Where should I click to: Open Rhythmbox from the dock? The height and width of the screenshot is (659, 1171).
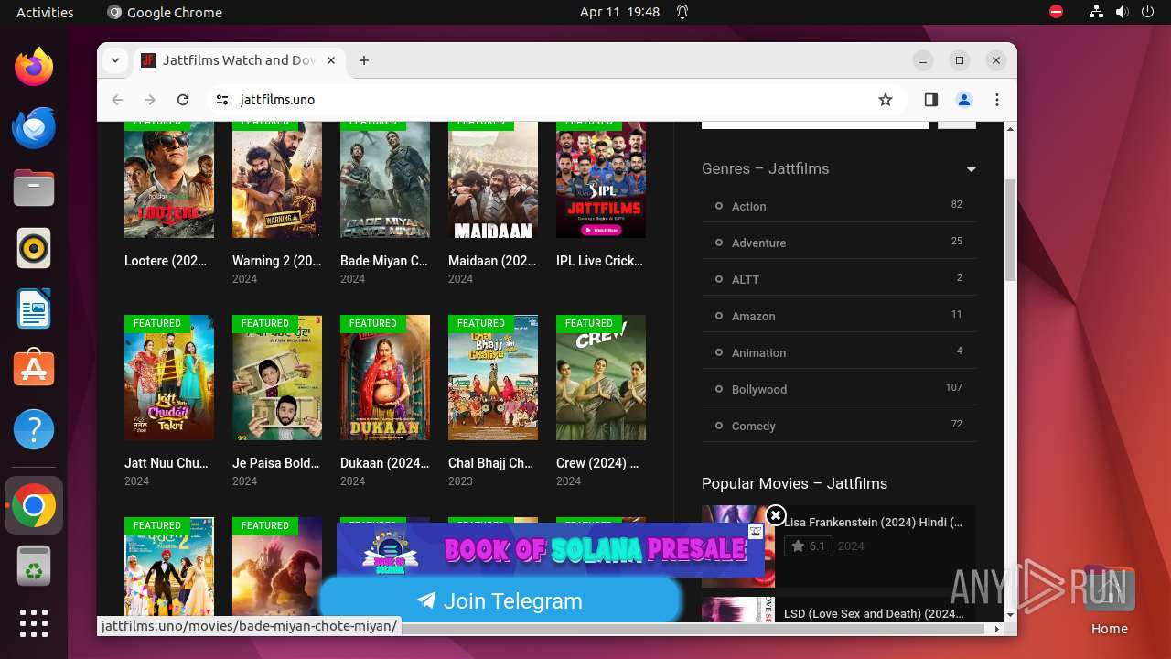pyautogui.click(x=34, y=248)
